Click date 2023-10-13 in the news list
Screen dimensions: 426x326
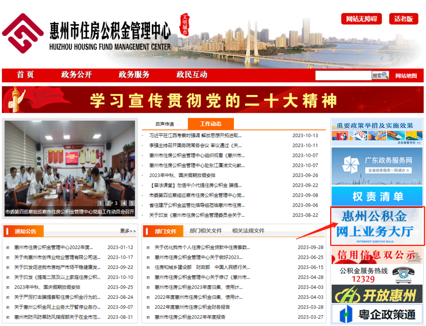click(x=305, y=136)
